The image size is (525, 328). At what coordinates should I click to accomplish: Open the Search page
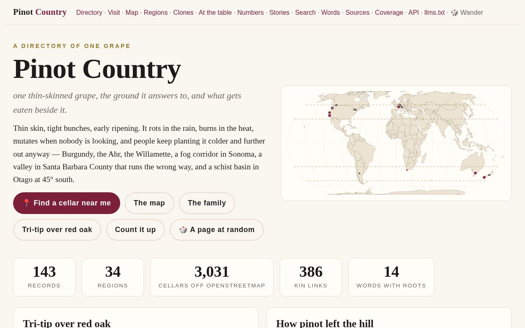(305, 13)
